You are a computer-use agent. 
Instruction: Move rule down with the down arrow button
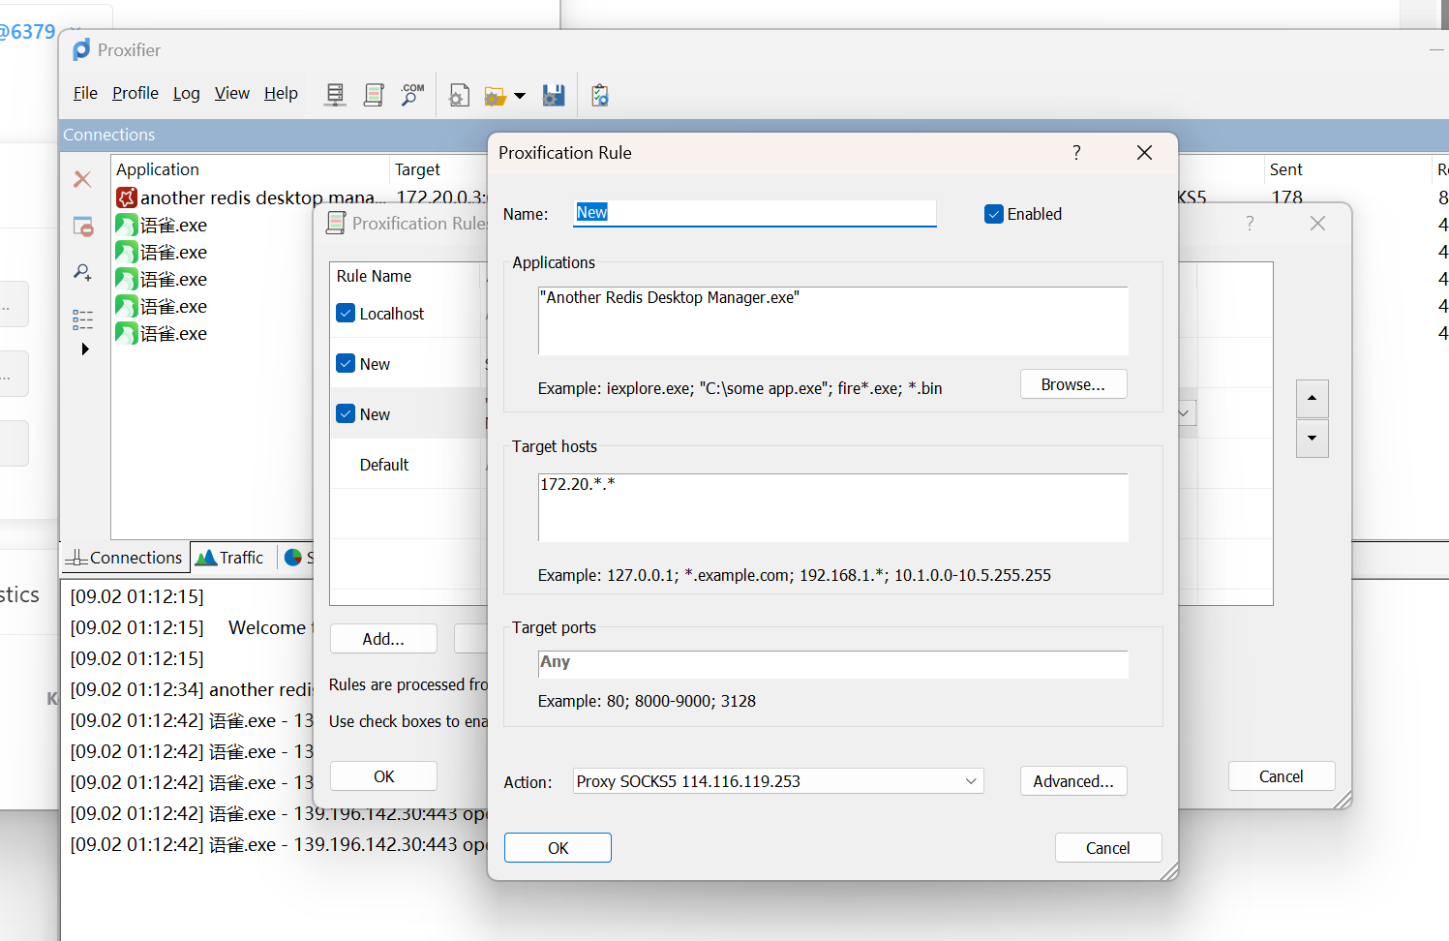(1312, 439)
